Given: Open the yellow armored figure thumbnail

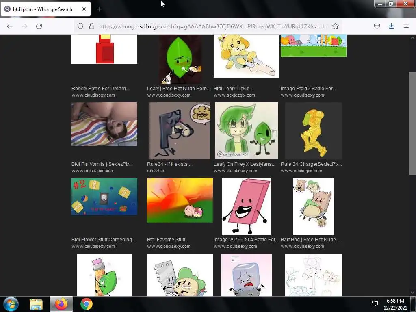Looking at the screenshot, I should [x=314, y=131].
